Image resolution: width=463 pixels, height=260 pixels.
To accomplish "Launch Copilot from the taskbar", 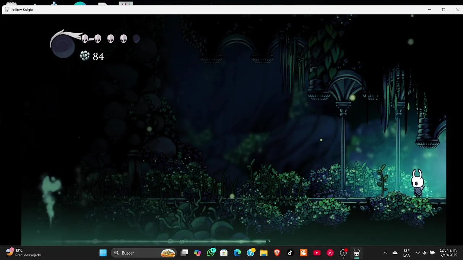I will [x=197, y=253].
